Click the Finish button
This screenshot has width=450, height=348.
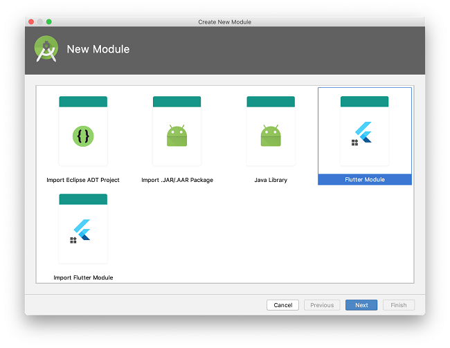pos(399,305)
